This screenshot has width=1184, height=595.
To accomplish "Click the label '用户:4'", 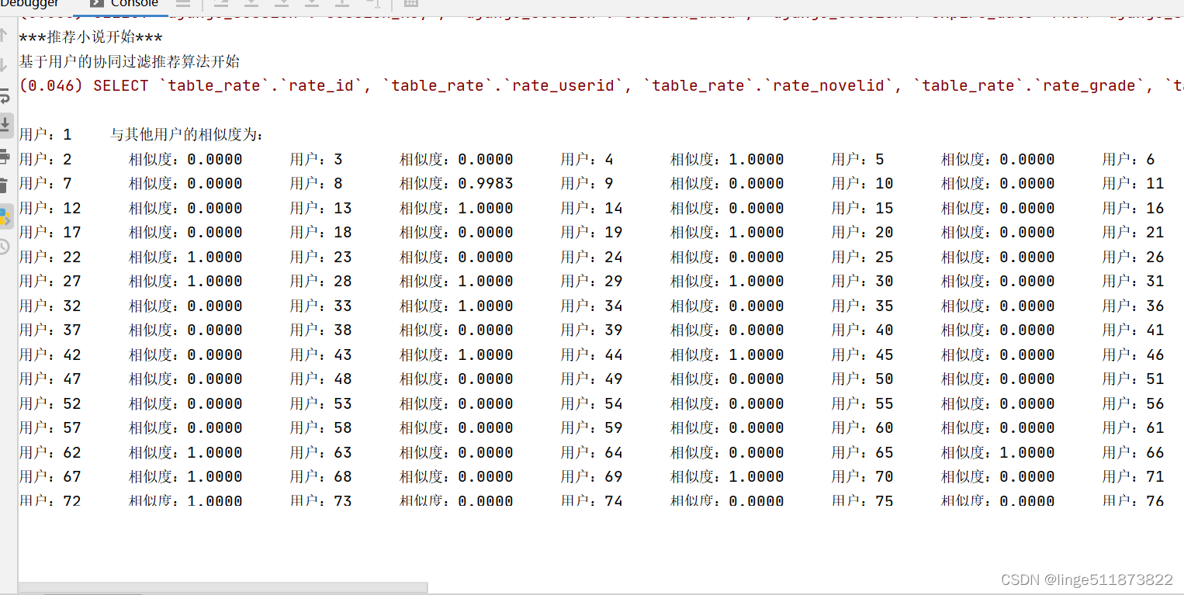I will 587,160.
